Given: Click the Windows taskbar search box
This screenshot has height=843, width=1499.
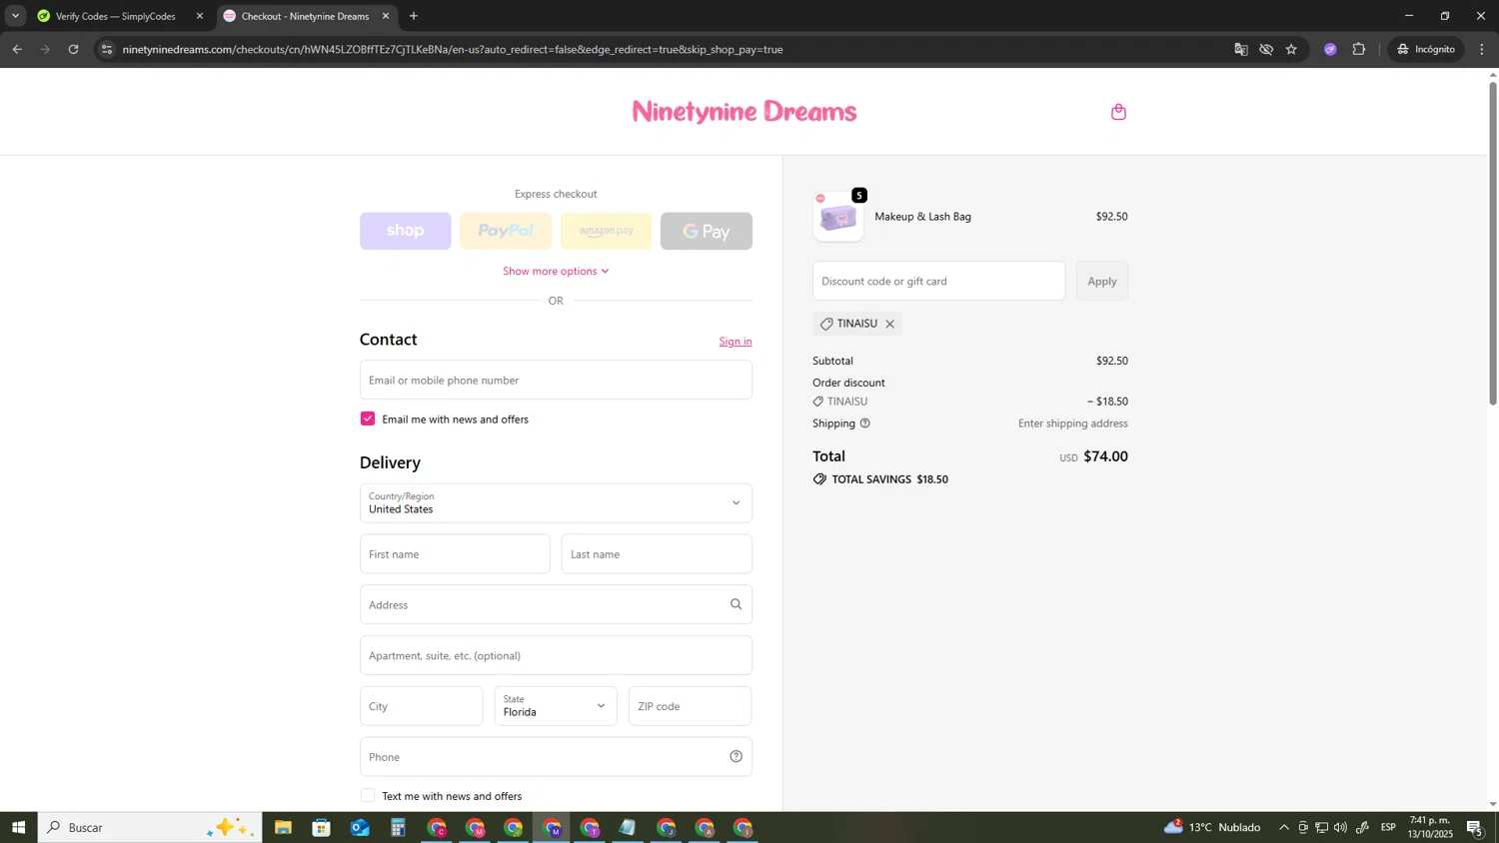Looking at the screenshot, I should pos(150,827).
